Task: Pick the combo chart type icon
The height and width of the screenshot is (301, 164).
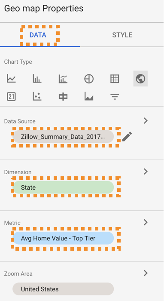Action: pyautogui.click(x=63, y=79)
